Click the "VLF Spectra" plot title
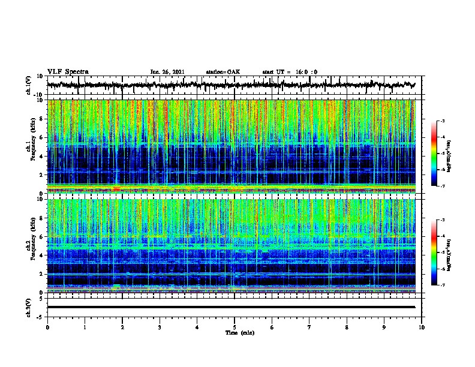The width and height of the screenshot is (475, 367). point(68,71)
